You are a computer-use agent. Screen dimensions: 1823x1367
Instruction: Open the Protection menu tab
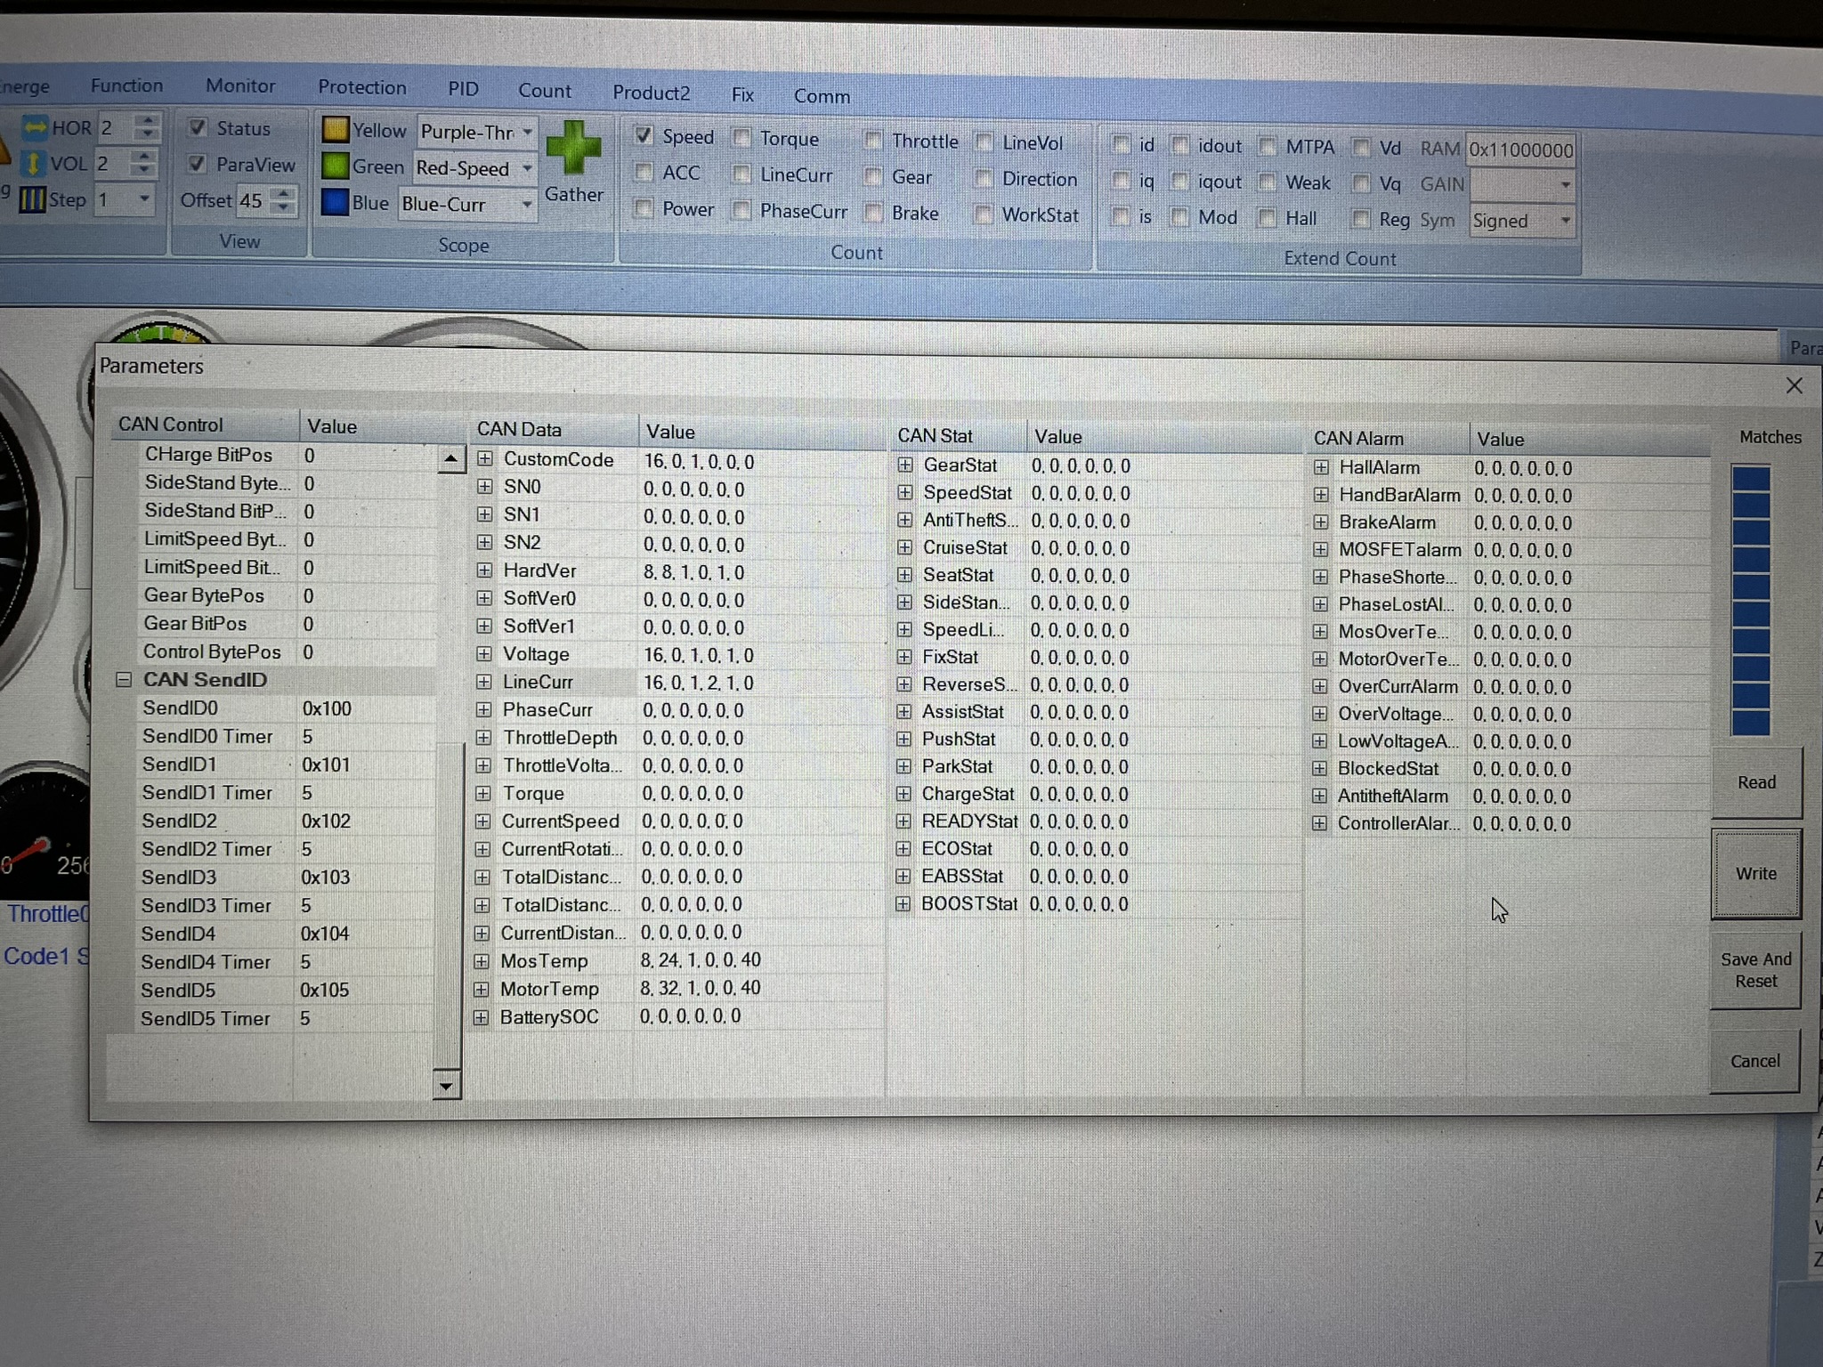(361, 87)
